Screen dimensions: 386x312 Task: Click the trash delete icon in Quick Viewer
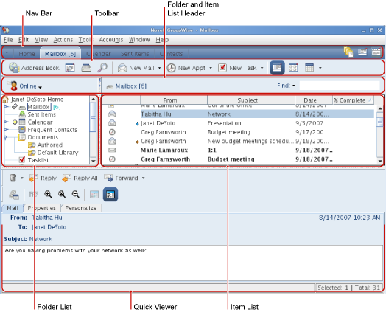pyautogui.click(x=13, y=178)
